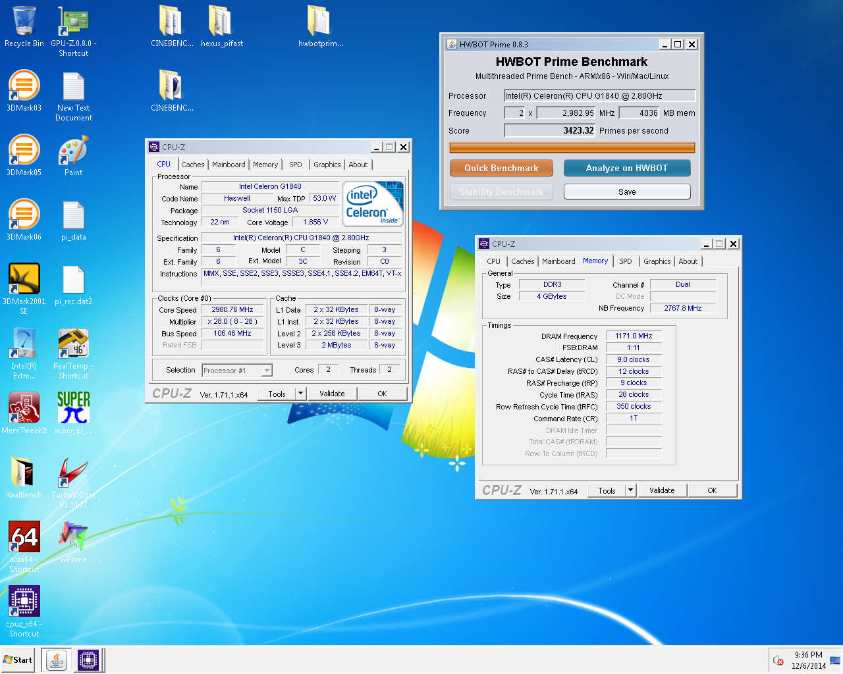Viewport: 843px width, 674px height.
Task: Click Validate in CPU-Z CPU window
Action: 332,394
